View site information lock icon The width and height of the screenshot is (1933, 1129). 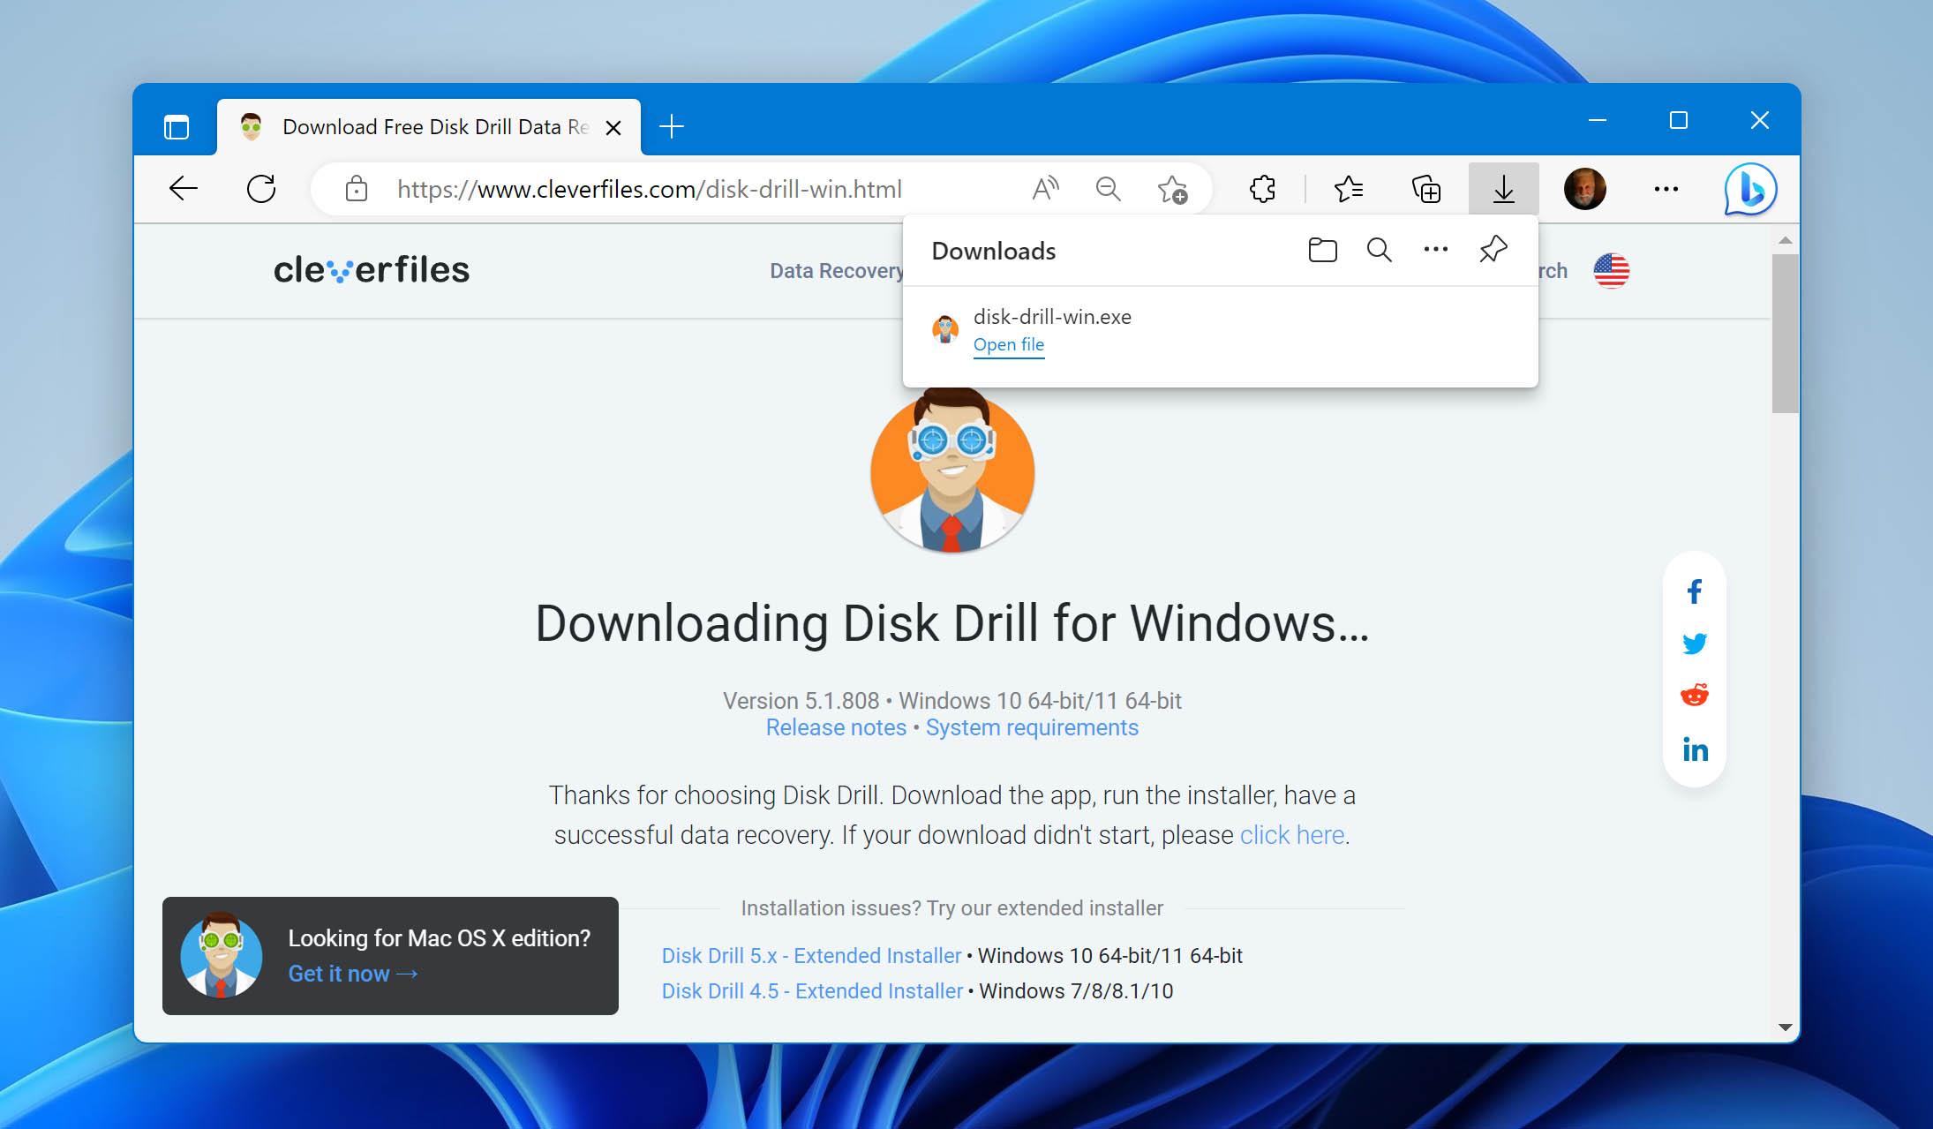pos(357,189)
